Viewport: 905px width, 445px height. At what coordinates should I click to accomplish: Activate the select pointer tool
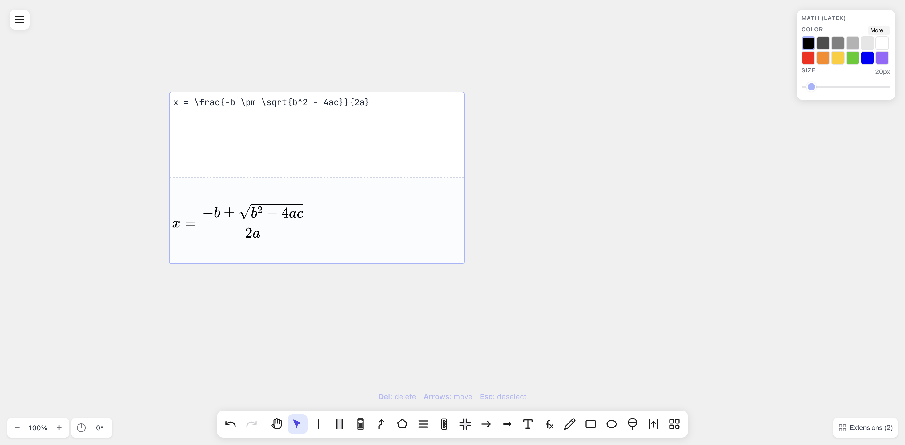point(298,424)
